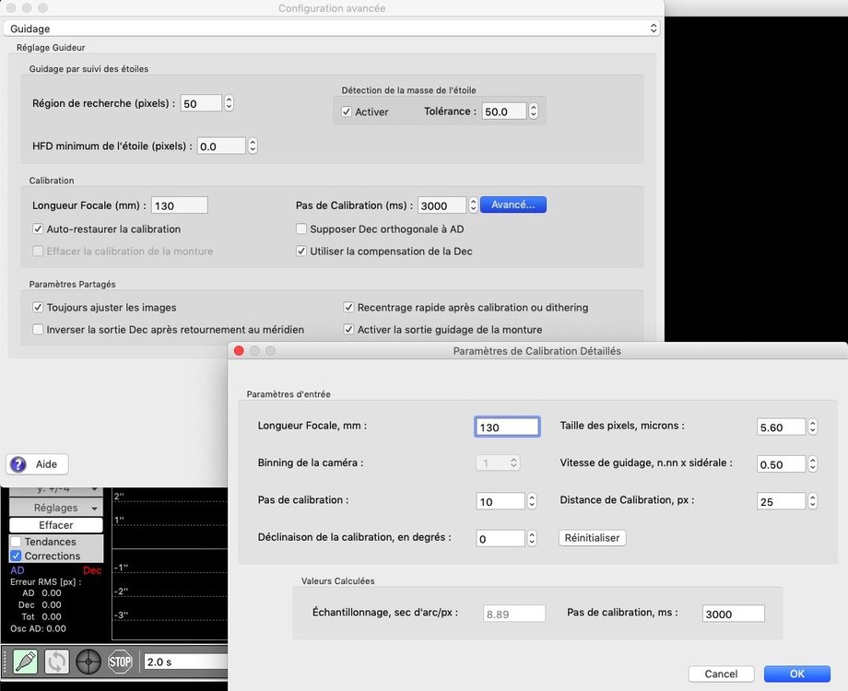The width and height of the screenshot is (848, 691).
Task: Enable Supposer Dec orthogonale à AD
Action: [301, 228]
